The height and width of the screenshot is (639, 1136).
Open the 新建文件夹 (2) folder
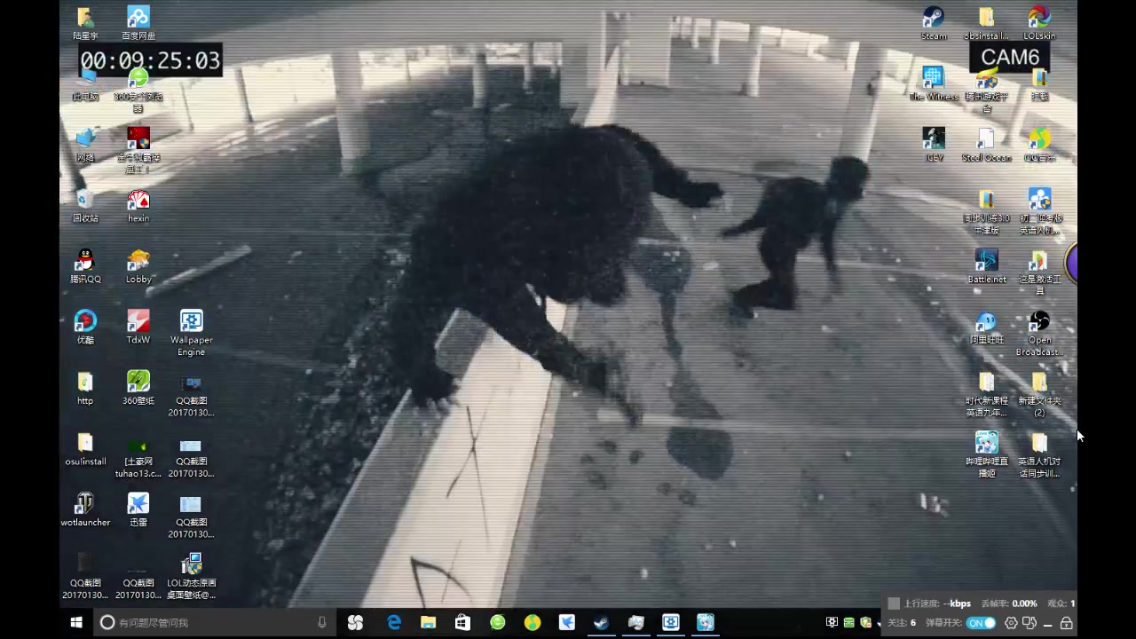point(1039,394)
